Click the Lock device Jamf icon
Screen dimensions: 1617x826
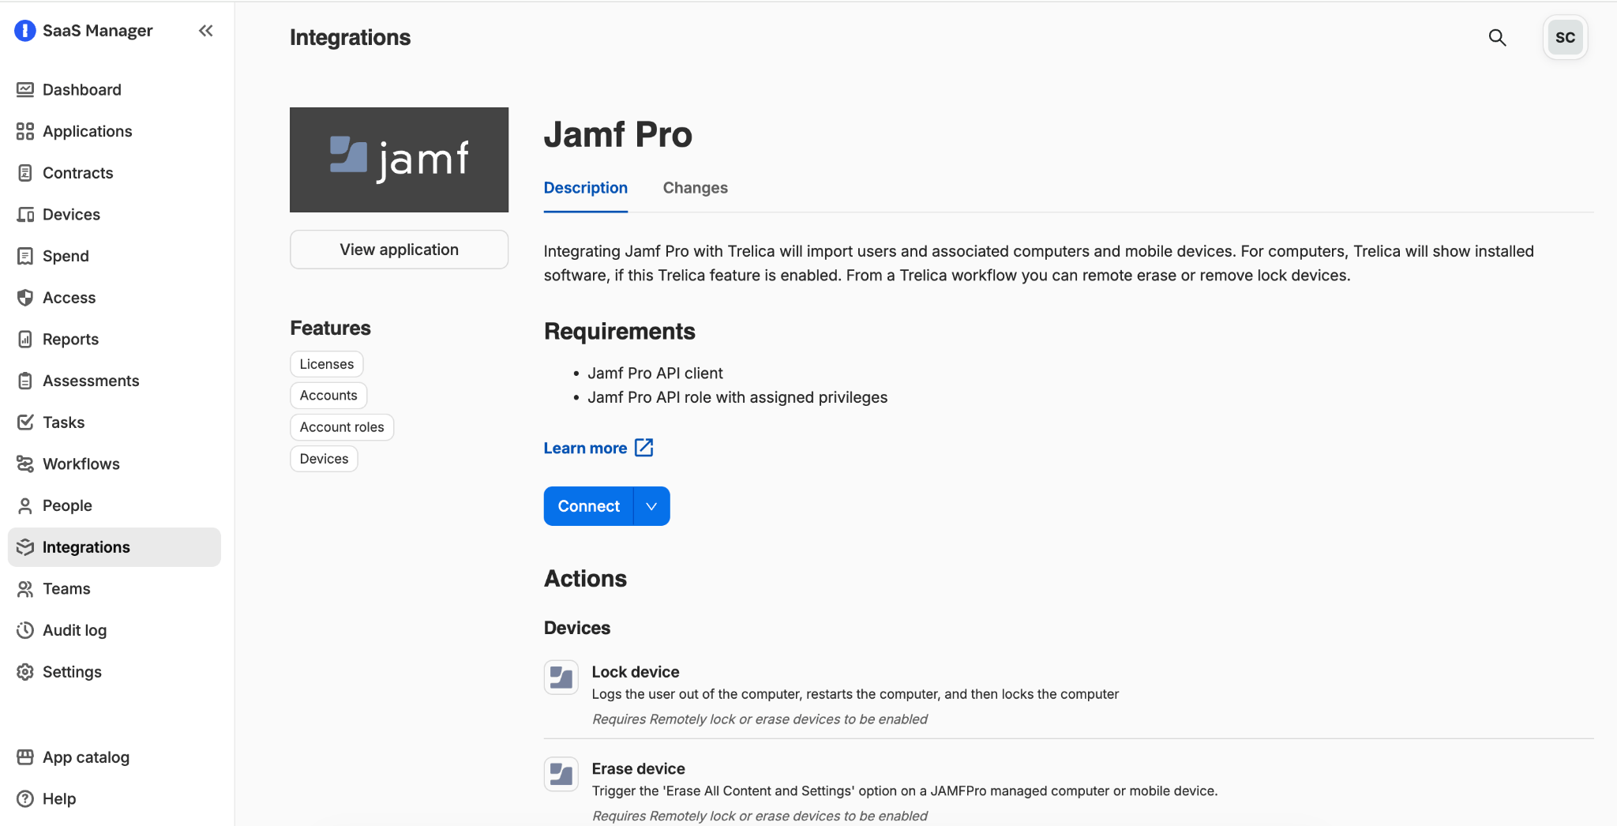561,678
